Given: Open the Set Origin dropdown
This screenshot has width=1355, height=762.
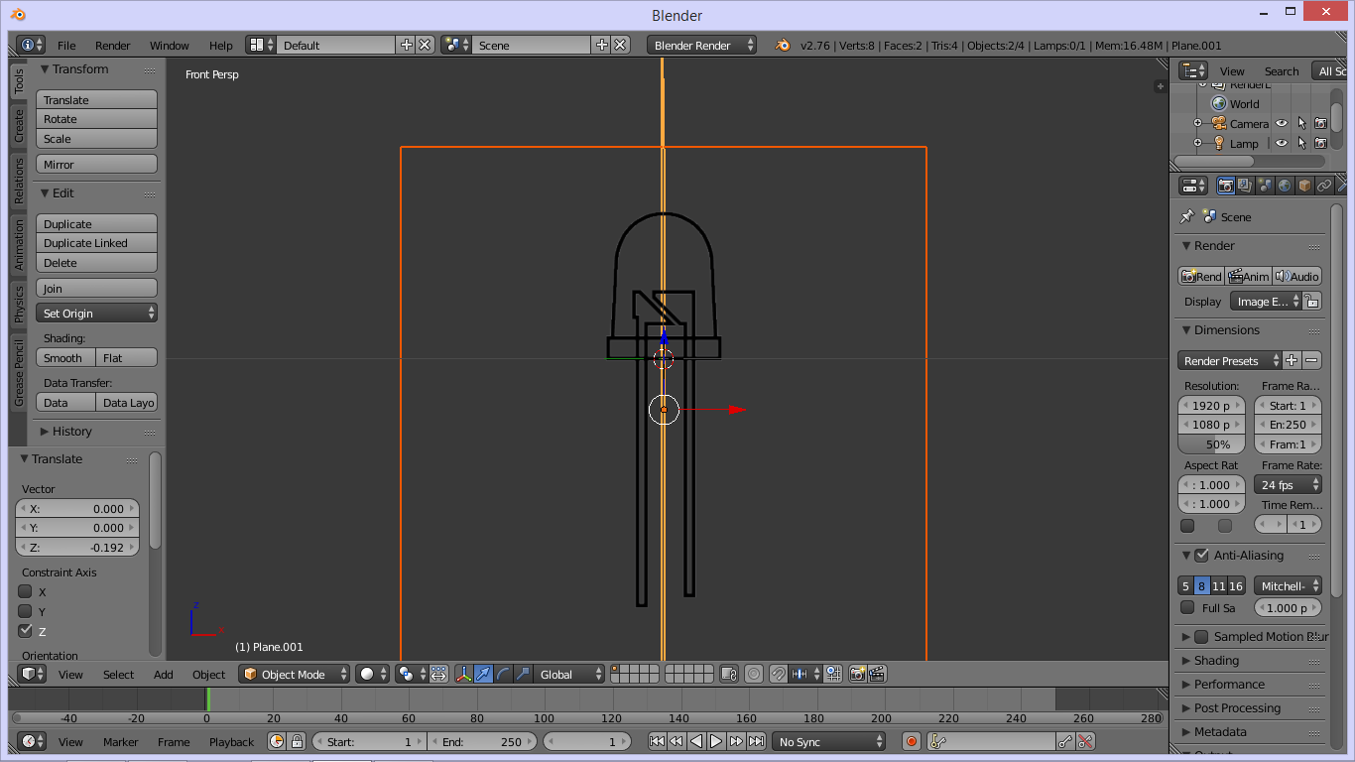Looking at the screenshot, I should (x=97, y=313).
